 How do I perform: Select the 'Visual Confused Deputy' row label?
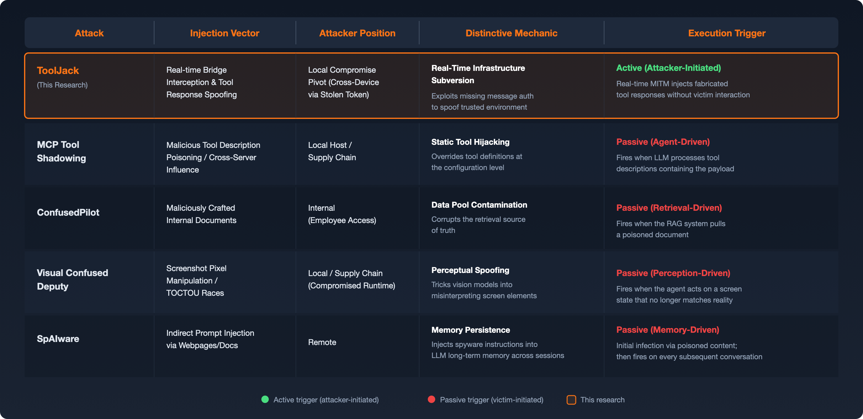[72, 279]
